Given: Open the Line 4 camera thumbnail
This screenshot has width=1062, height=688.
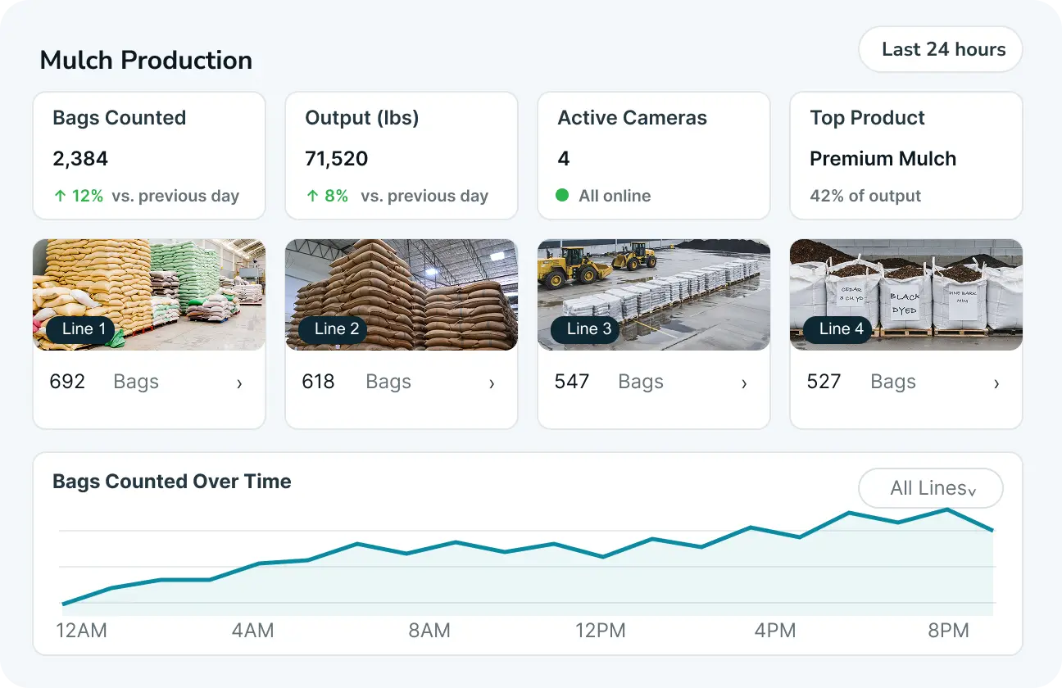Looking at the screenshot, I should [x=906, y=295].
